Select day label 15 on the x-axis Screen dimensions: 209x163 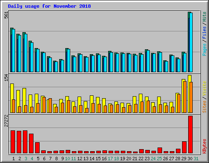click(x=98, y=159)
